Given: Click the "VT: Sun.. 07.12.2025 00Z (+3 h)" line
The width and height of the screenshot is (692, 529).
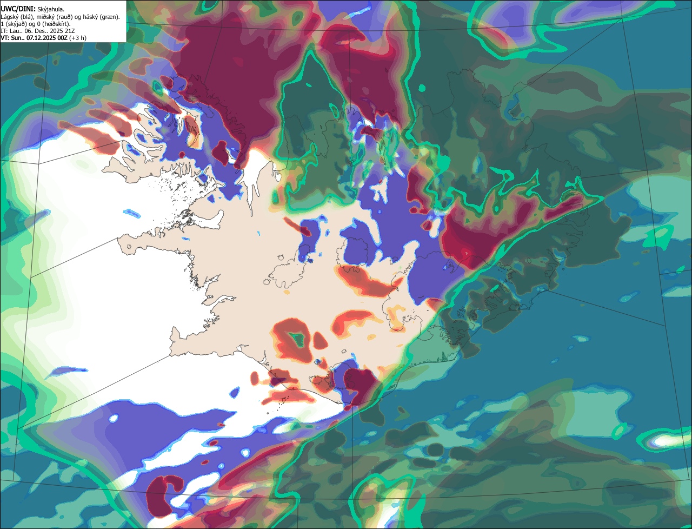Looking at the screenshot, I should pos(43,38).
